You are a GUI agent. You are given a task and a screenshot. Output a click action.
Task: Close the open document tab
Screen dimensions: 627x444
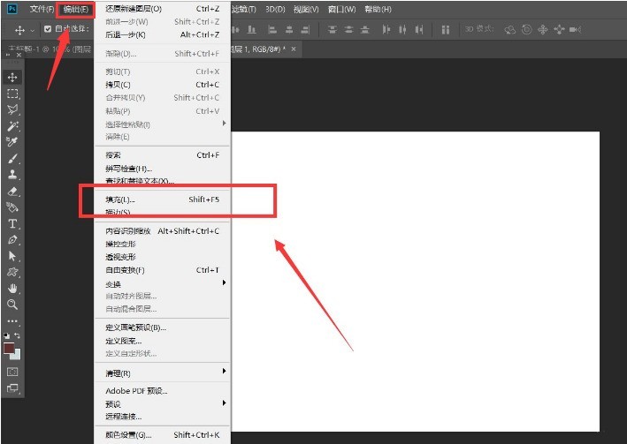(x=294, y=49)
